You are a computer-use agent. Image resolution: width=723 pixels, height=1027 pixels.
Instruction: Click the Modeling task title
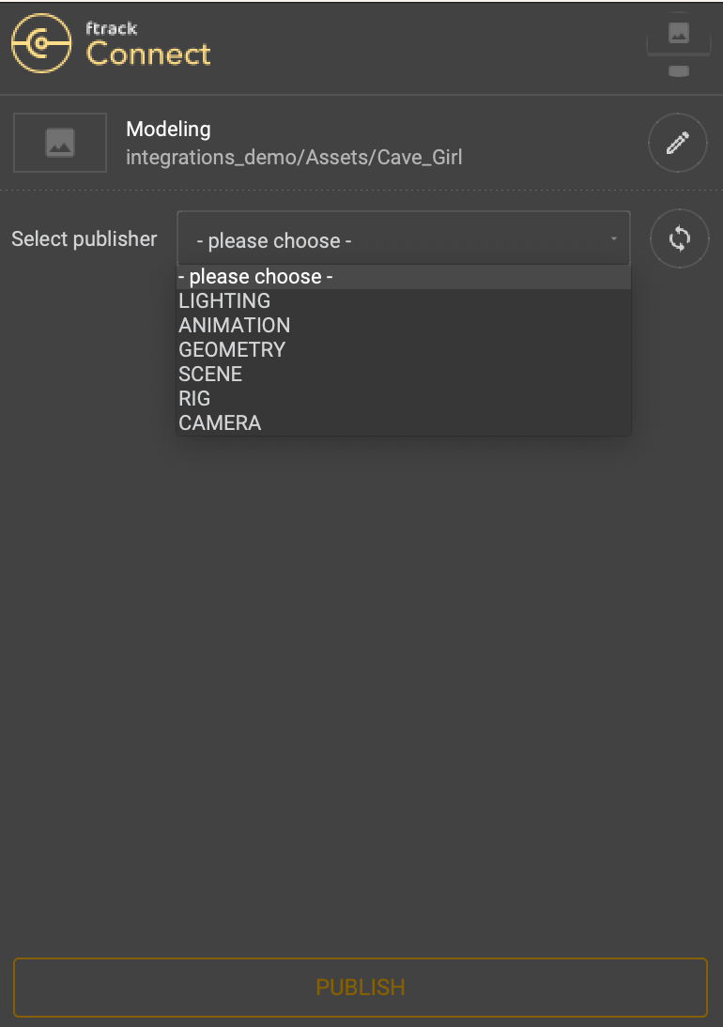[168, 129]
